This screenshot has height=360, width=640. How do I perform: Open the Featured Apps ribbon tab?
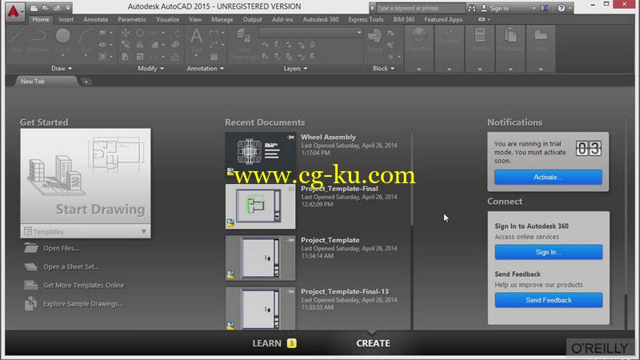point(443,19)
